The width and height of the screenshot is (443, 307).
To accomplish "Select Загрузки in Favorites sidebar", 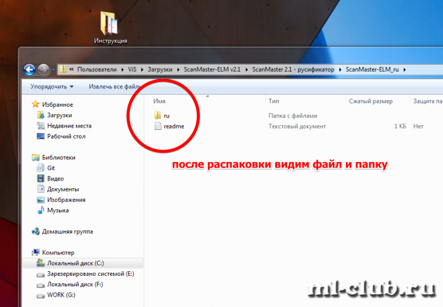I will click(59, 115).
